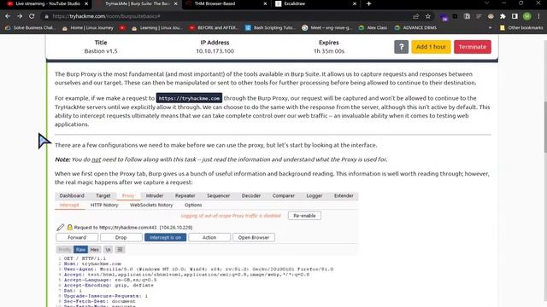Viewport: 547px width, 307px height.
Task: Go forward in browser history
Action: [x=20, y=16]
